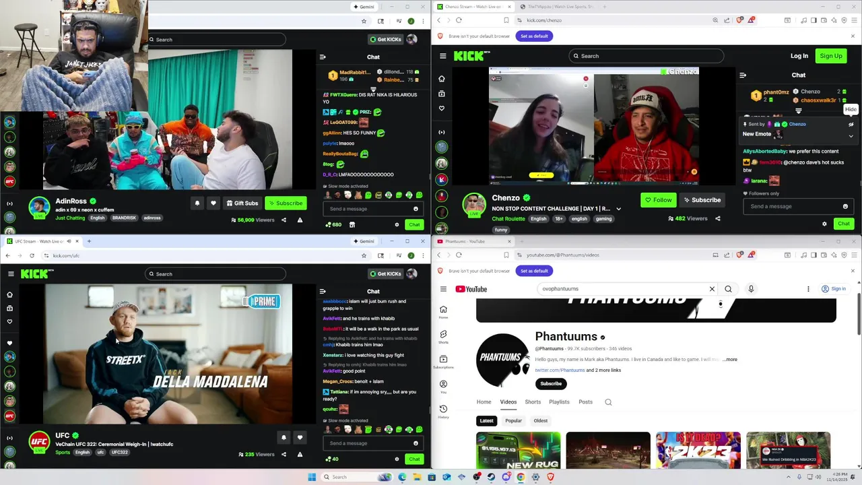Expand Phantuums channel description with ...more
Viewport: 862px width, 485px height.
[x=730, y=360]
